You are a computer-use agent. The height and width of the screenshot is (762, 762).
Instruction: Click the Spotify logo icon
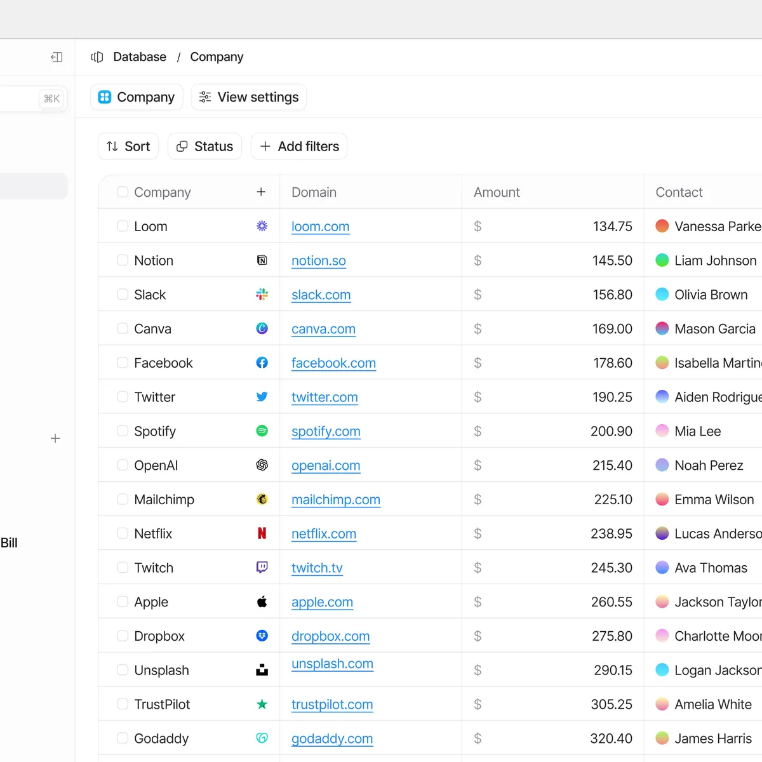click(262, 431)
